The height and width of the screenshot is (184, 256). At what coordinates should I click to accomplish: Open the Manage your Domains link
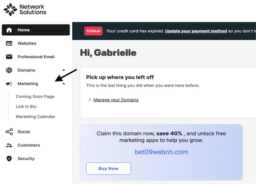(116, 100)
